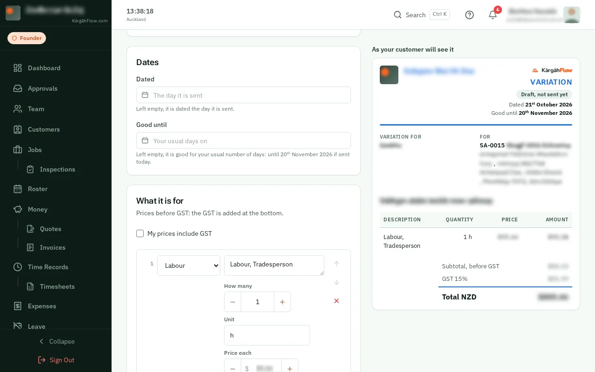Tick the My prices include GST checkbox
Viewport: 595px width, 372px height.
coord(140,233)
